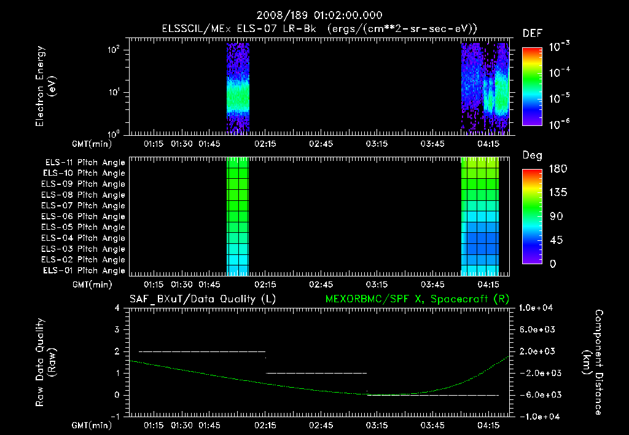Select the 10^0 electron energy tick label
629x435 pixels.
pos(114,133)
